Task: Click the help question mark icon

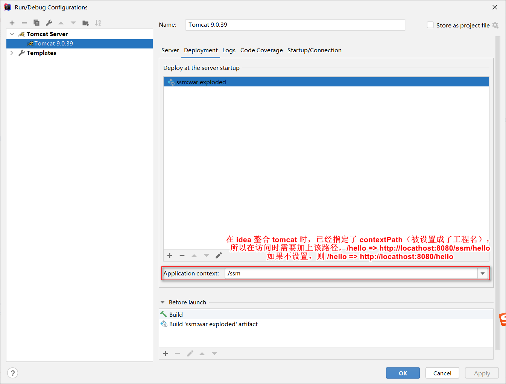Action: click(12, 373)
